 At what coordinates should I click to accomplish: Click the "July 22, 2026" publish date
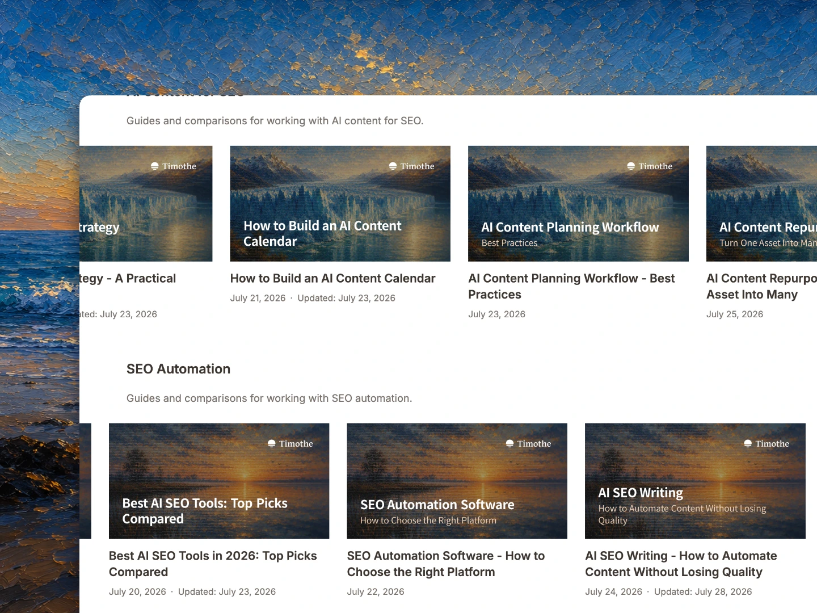pyautogui.click(x=376, y=592)
